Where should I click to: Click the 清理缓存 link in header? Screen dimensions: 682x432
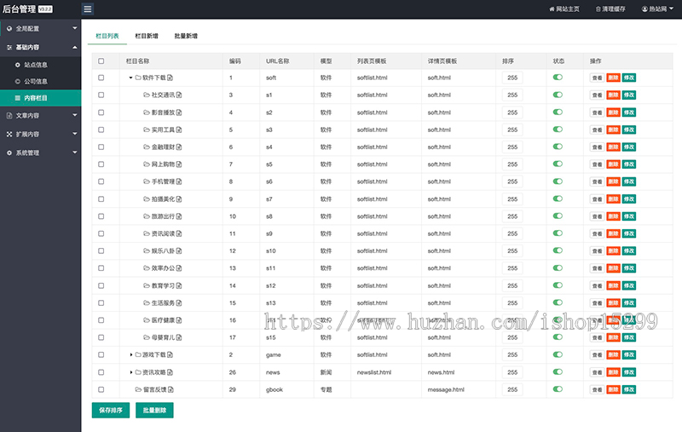point(610,9)
